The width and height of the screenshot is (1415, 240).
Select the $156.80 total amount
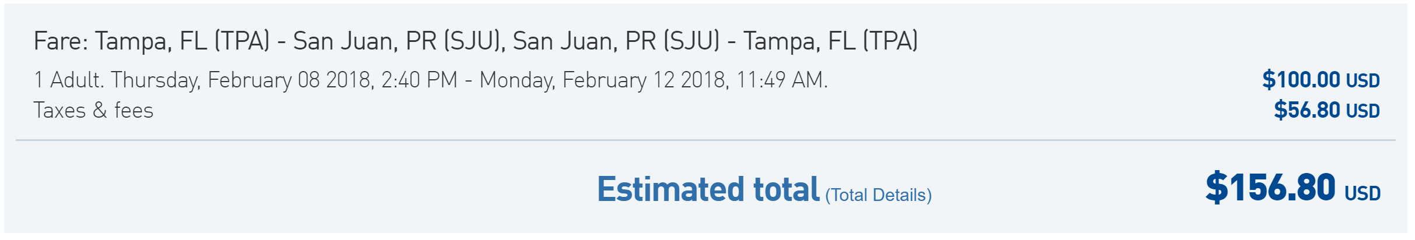(1270, 188)
